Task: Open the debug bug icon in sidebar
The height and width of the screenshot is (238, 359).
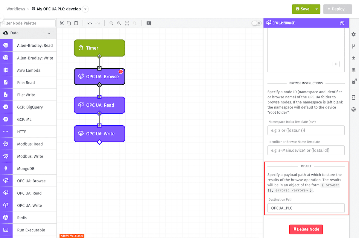Action: (354, 82)
